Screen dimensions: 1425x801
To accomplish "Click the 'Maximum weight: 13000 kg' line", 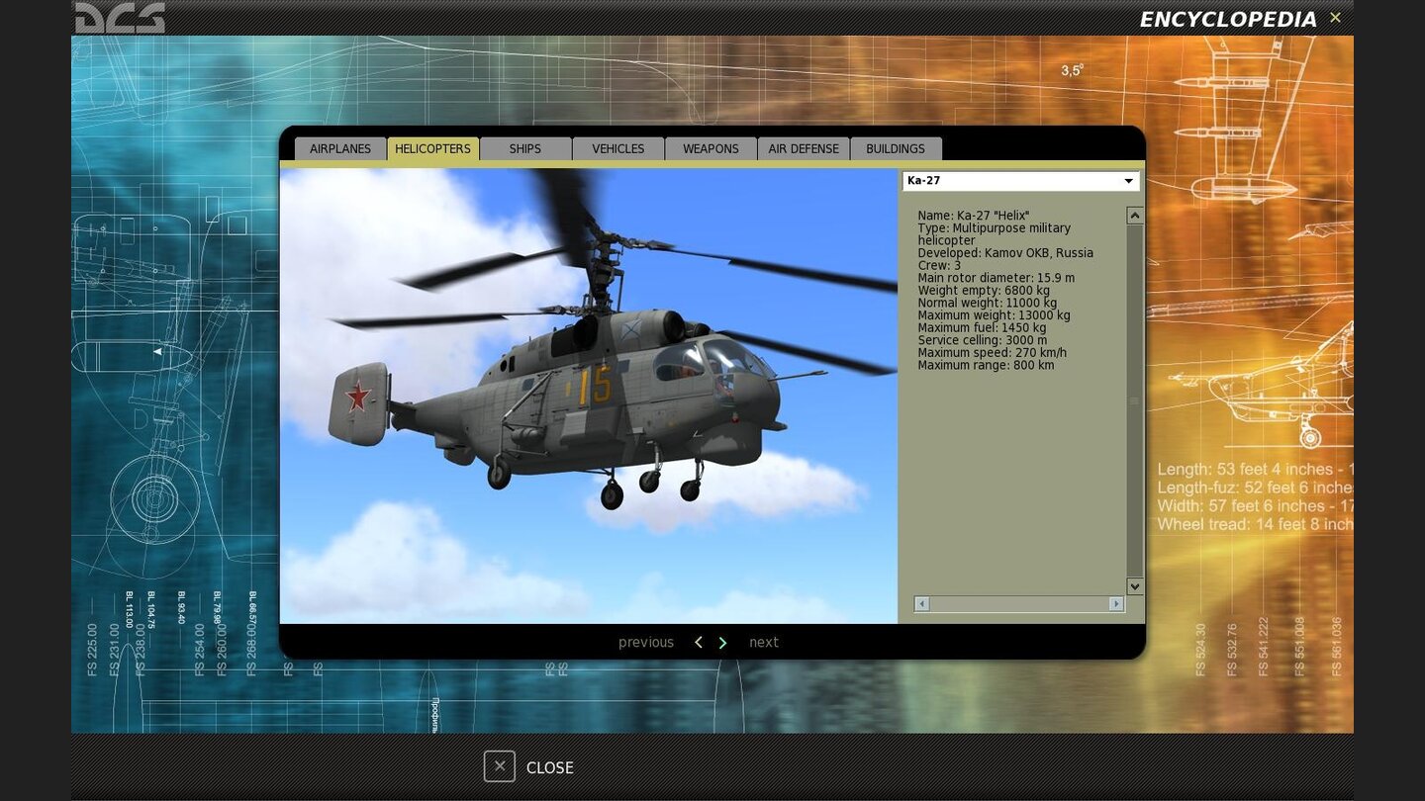I will point(994,315).
